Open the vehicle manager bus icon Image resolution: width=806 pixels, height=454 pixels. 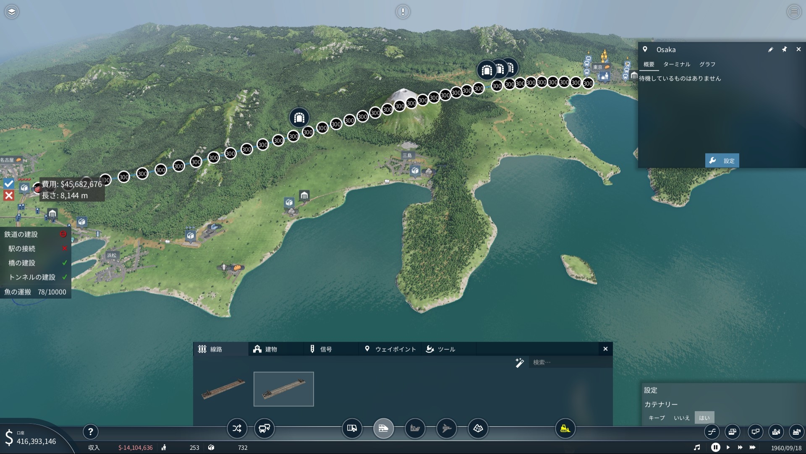tap(264, 428)
